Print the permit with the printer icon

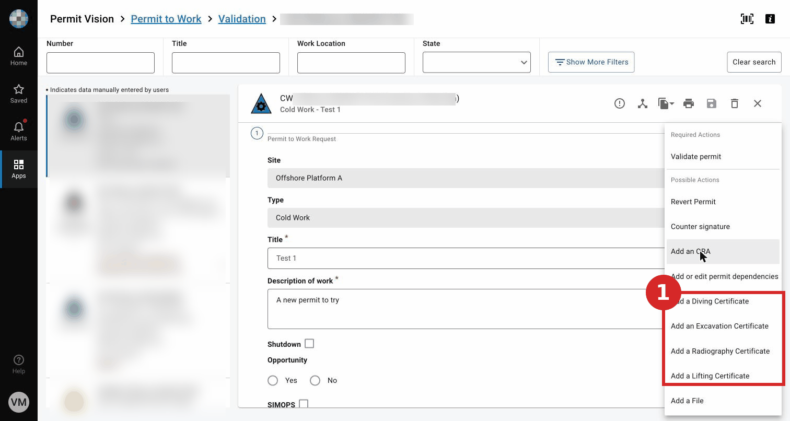tap(689, 103)
